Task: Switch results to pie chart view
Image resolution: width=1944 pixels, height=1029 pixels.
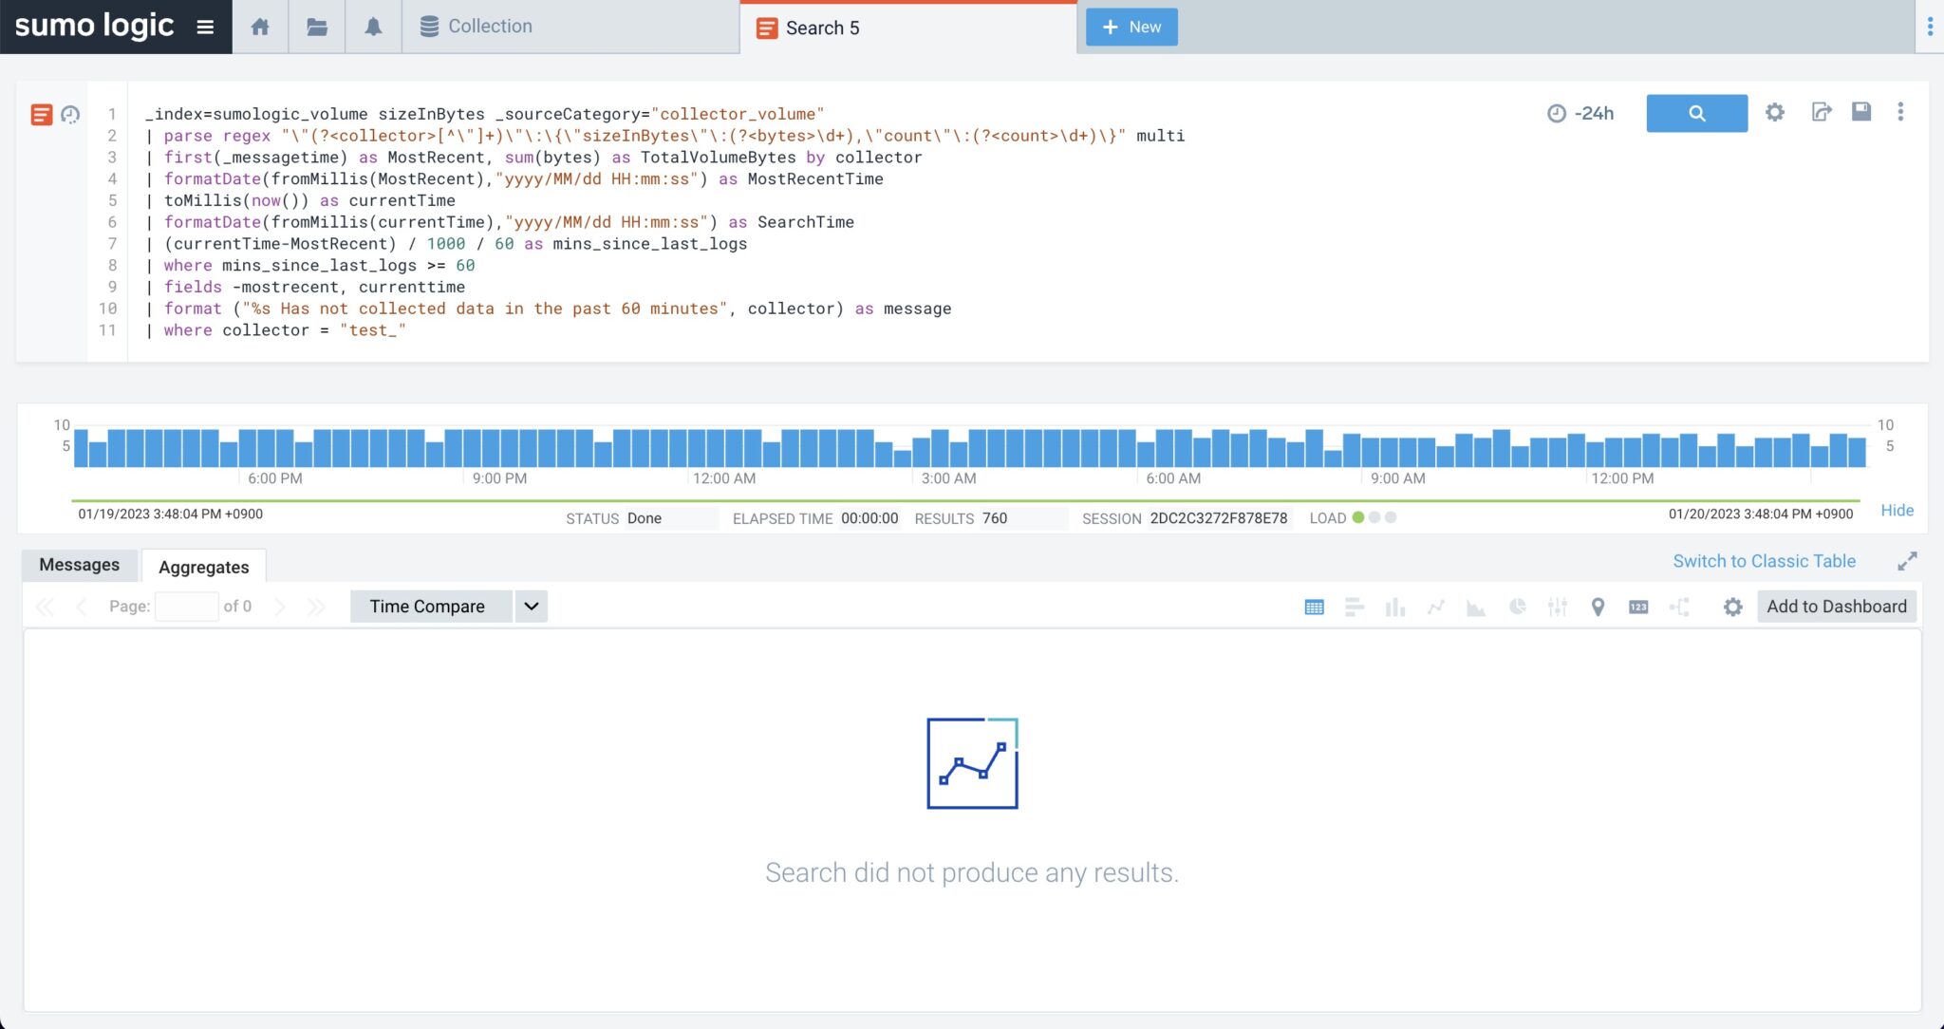Action: (x=1518, y=607)
